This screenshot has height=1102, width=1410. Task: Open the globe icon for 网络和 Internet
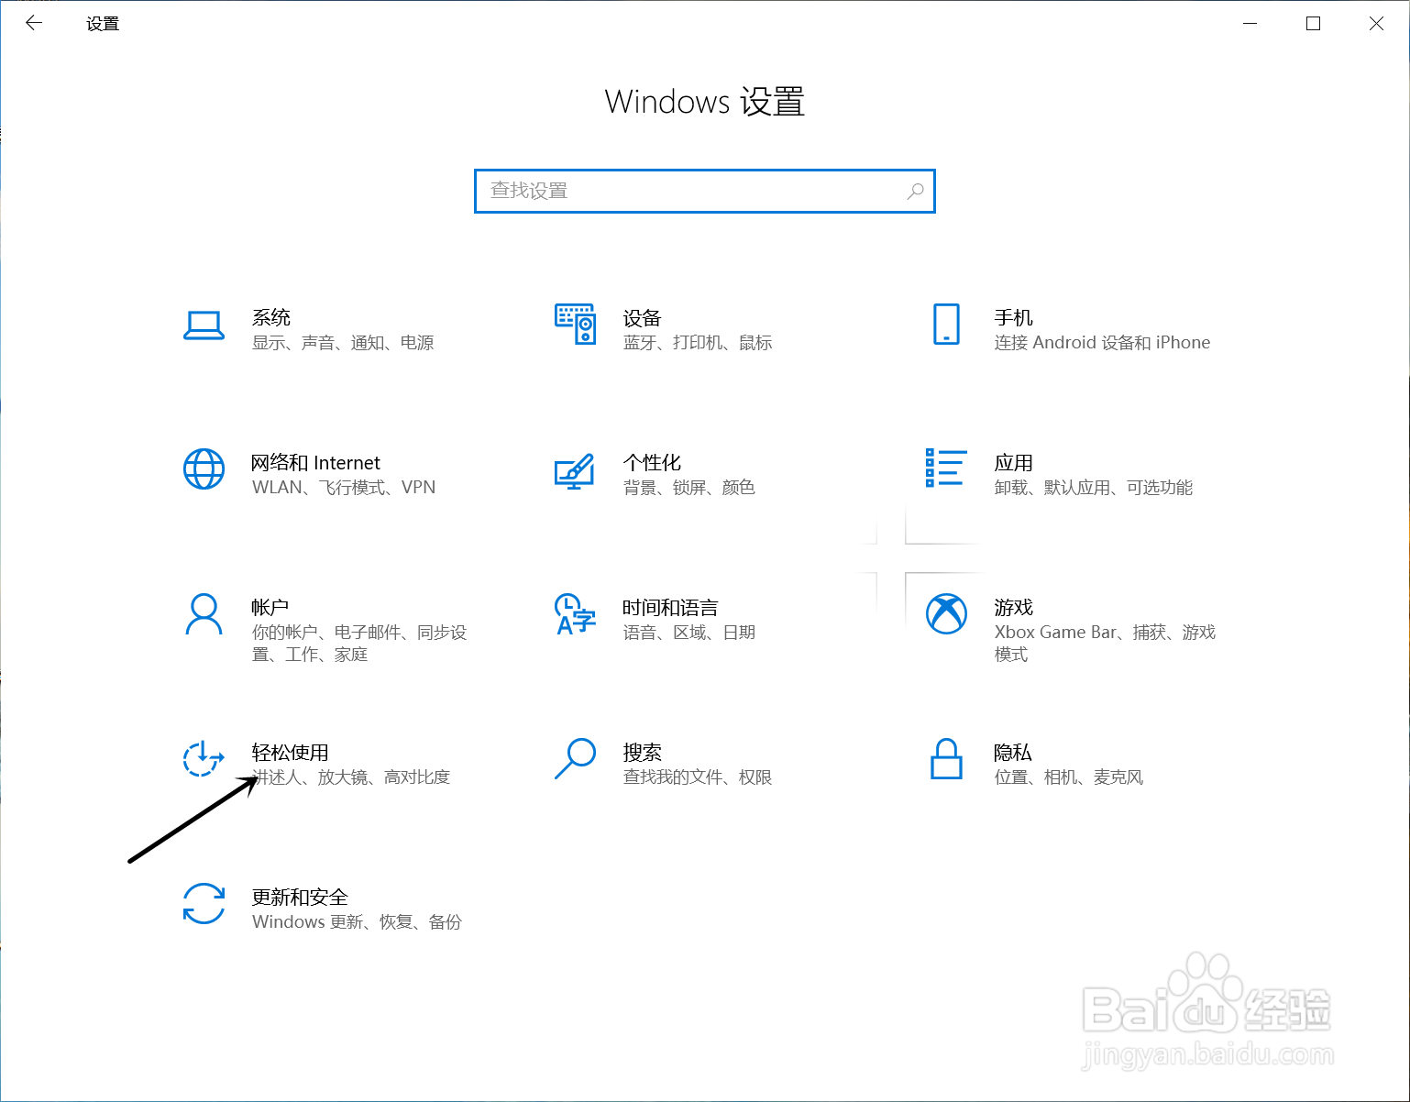pyautogui.click(x=204, y=469)
